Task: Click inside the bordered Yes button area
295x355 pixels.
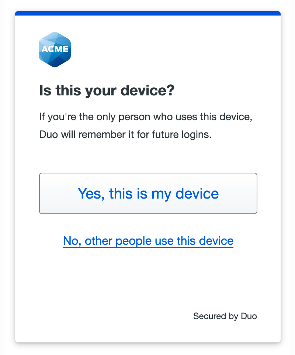Action: (x=147, y=193)
